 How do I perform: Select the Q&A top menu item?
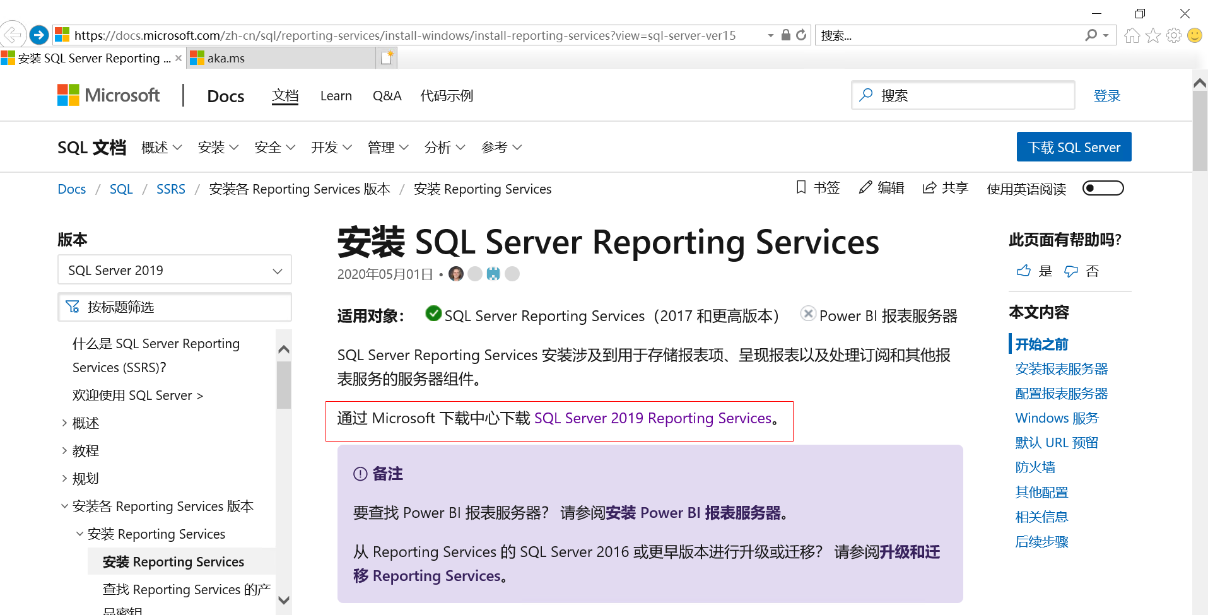point(387,96)
